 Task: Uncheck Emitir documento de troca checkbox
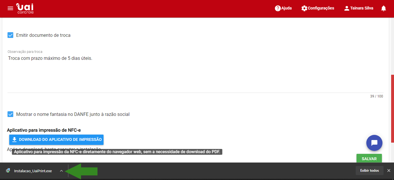[10, 35]
